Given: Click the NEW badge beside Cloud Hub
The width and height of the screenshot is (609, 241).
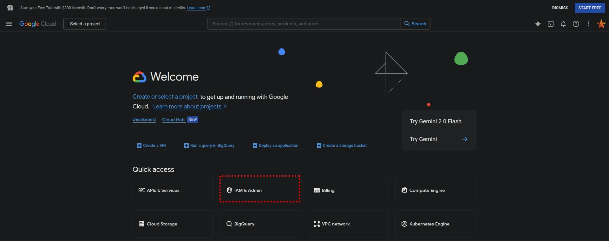Looking at the screenshot, I should pyautogui.click(x=193, y=120).
